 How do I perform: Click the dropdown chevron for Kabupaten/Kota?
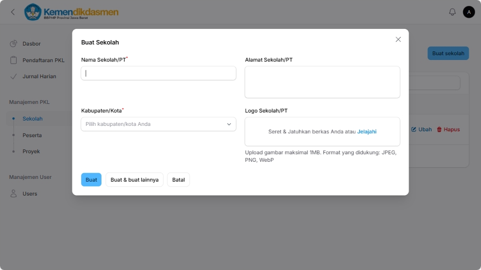coord(229,124)
